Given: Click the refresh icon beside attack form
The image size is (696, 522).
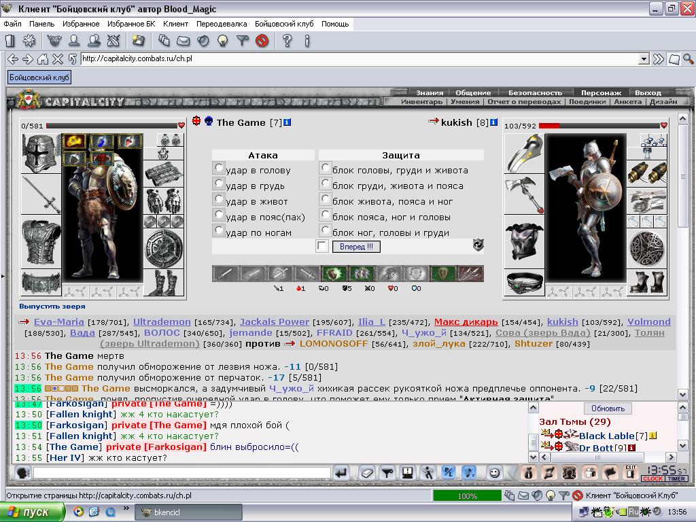Looking at the screenshot, I should (478, 245).
